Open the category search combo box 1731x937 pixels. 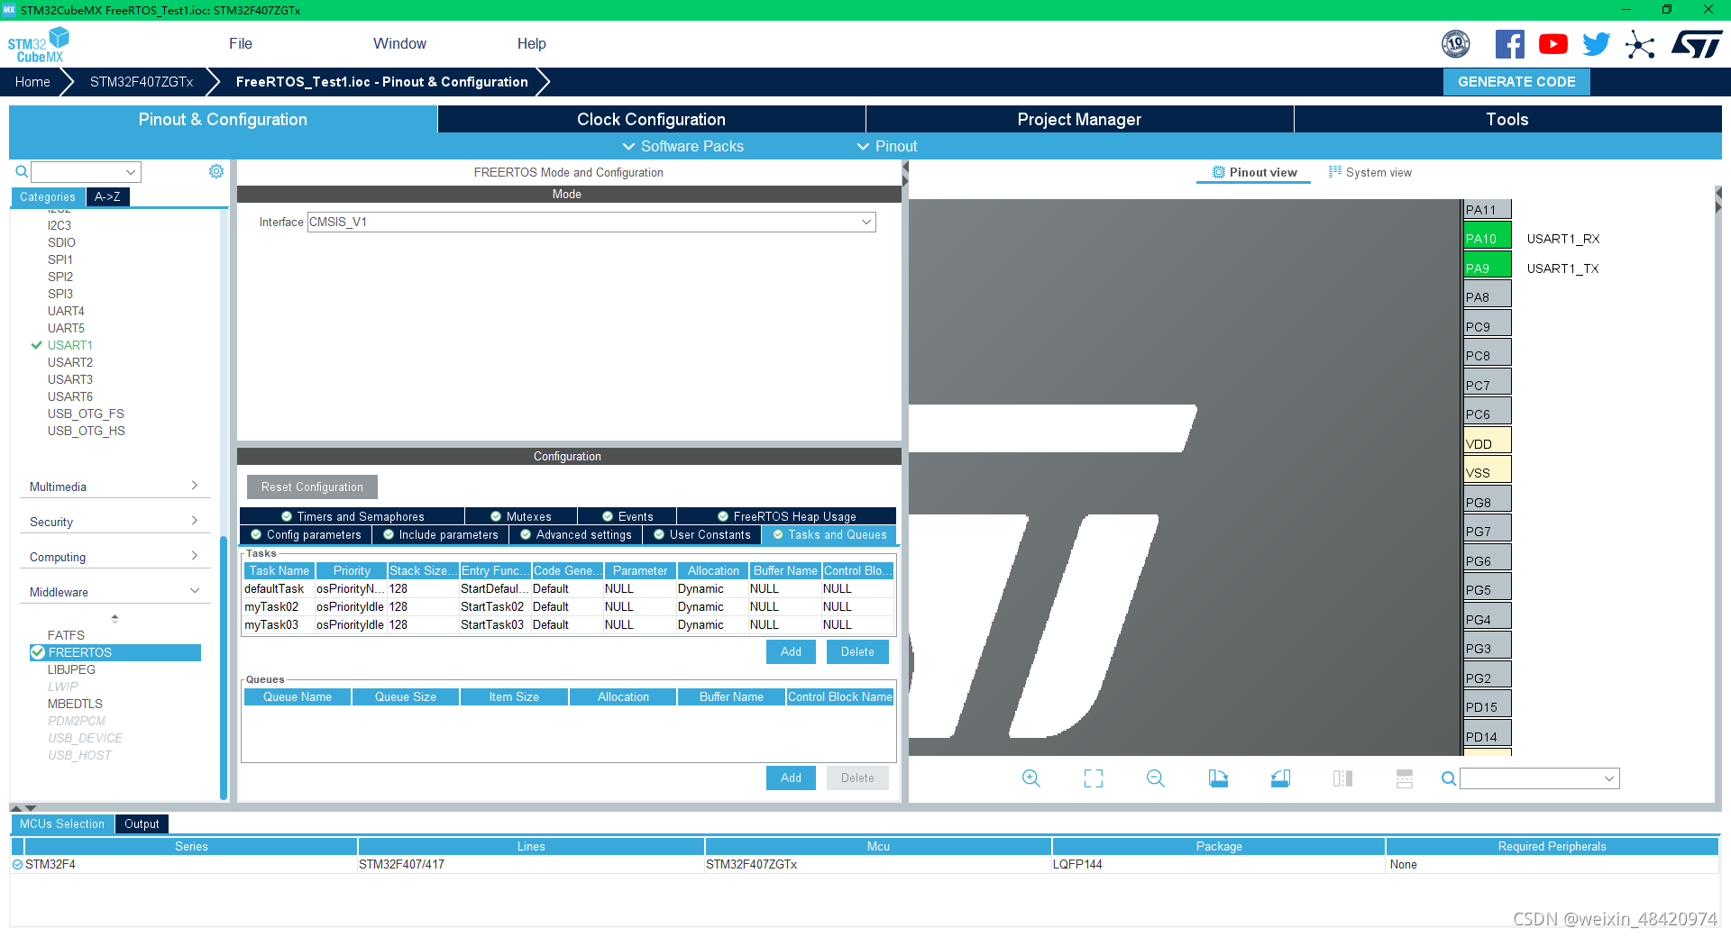point(87,171)
